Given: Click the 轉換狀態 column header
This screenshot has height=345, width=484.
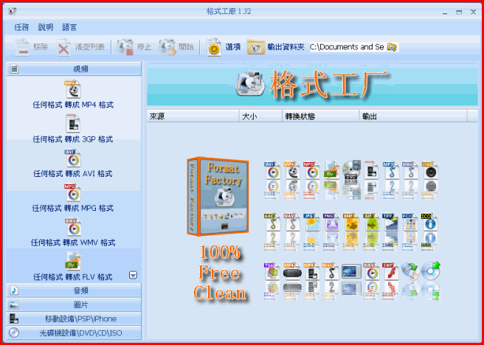Looking at the screenshot, I should pyautogui.click(x=320, y=116).
